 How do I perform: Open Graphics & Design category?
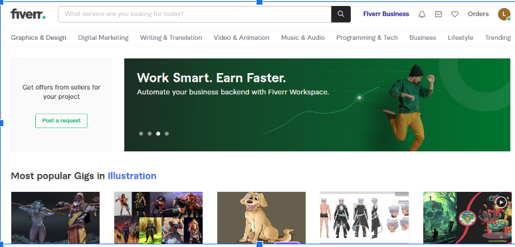tap(39, 38)
